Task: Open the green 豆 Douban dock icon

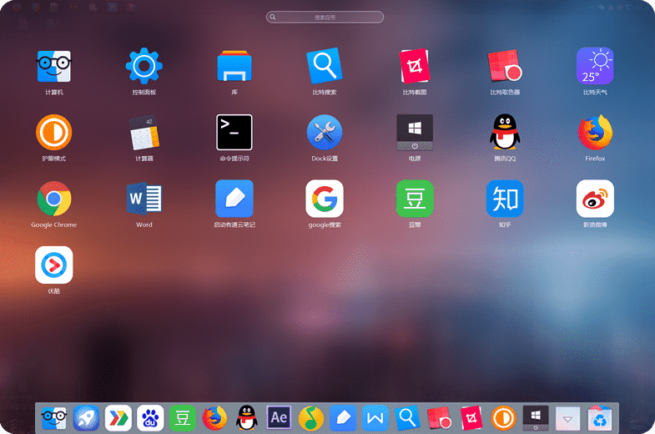Action: pyautogui.click(x=183, y=417)
